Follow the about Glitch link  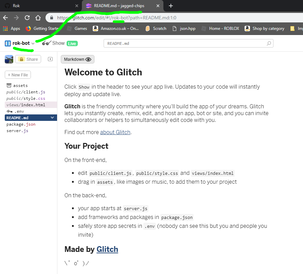click(x=115, y=132)
